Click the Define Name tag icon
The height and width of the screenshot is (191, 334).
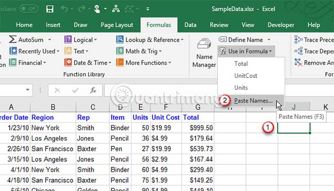point(223,40)
